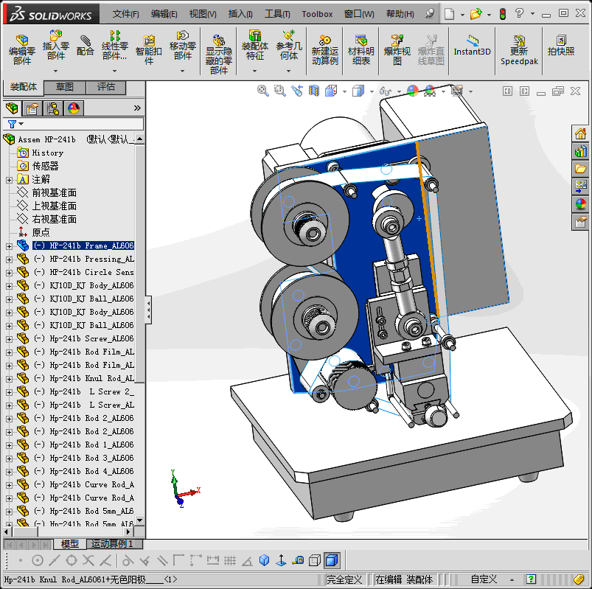Viewport: 592px width, 589px height.
Task: Select the Mate (配合) tool
Action: pos(86,45)
